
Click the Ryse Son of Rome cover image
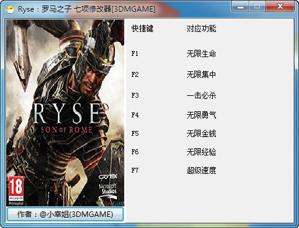pyautogui.click(x=65, y=113)
